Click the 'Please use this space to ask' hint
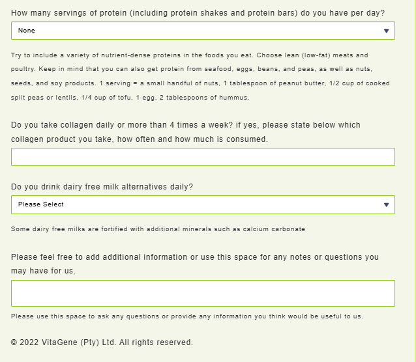 (186, 316)
